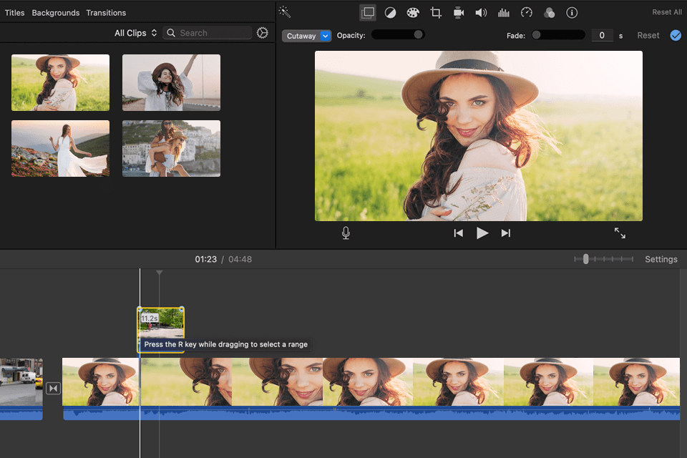Image resolution: width=687 pixels, height=458 pixels.
Task: Open the browser settings gear menu
Action: [263, 33]
